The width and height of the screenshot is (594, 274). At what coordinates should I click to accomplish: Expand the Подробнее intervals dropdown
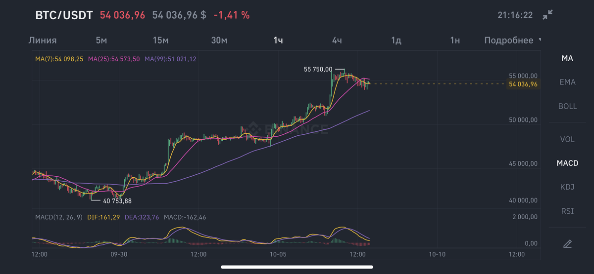coord(512,40)
